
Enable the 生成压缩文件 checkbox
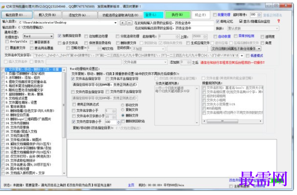[188, 43]
